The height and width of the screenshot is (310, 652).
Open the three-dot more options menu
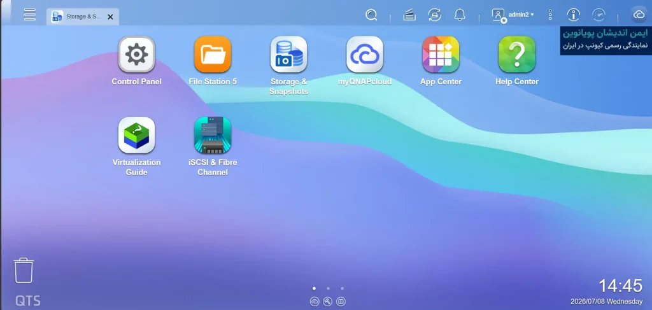click(x=550, y=15)
